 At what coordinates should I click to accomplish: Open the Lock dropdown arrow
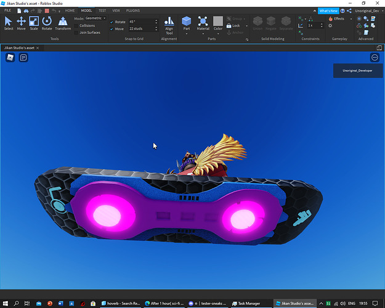pyautogui.click(x=246, y=26)
